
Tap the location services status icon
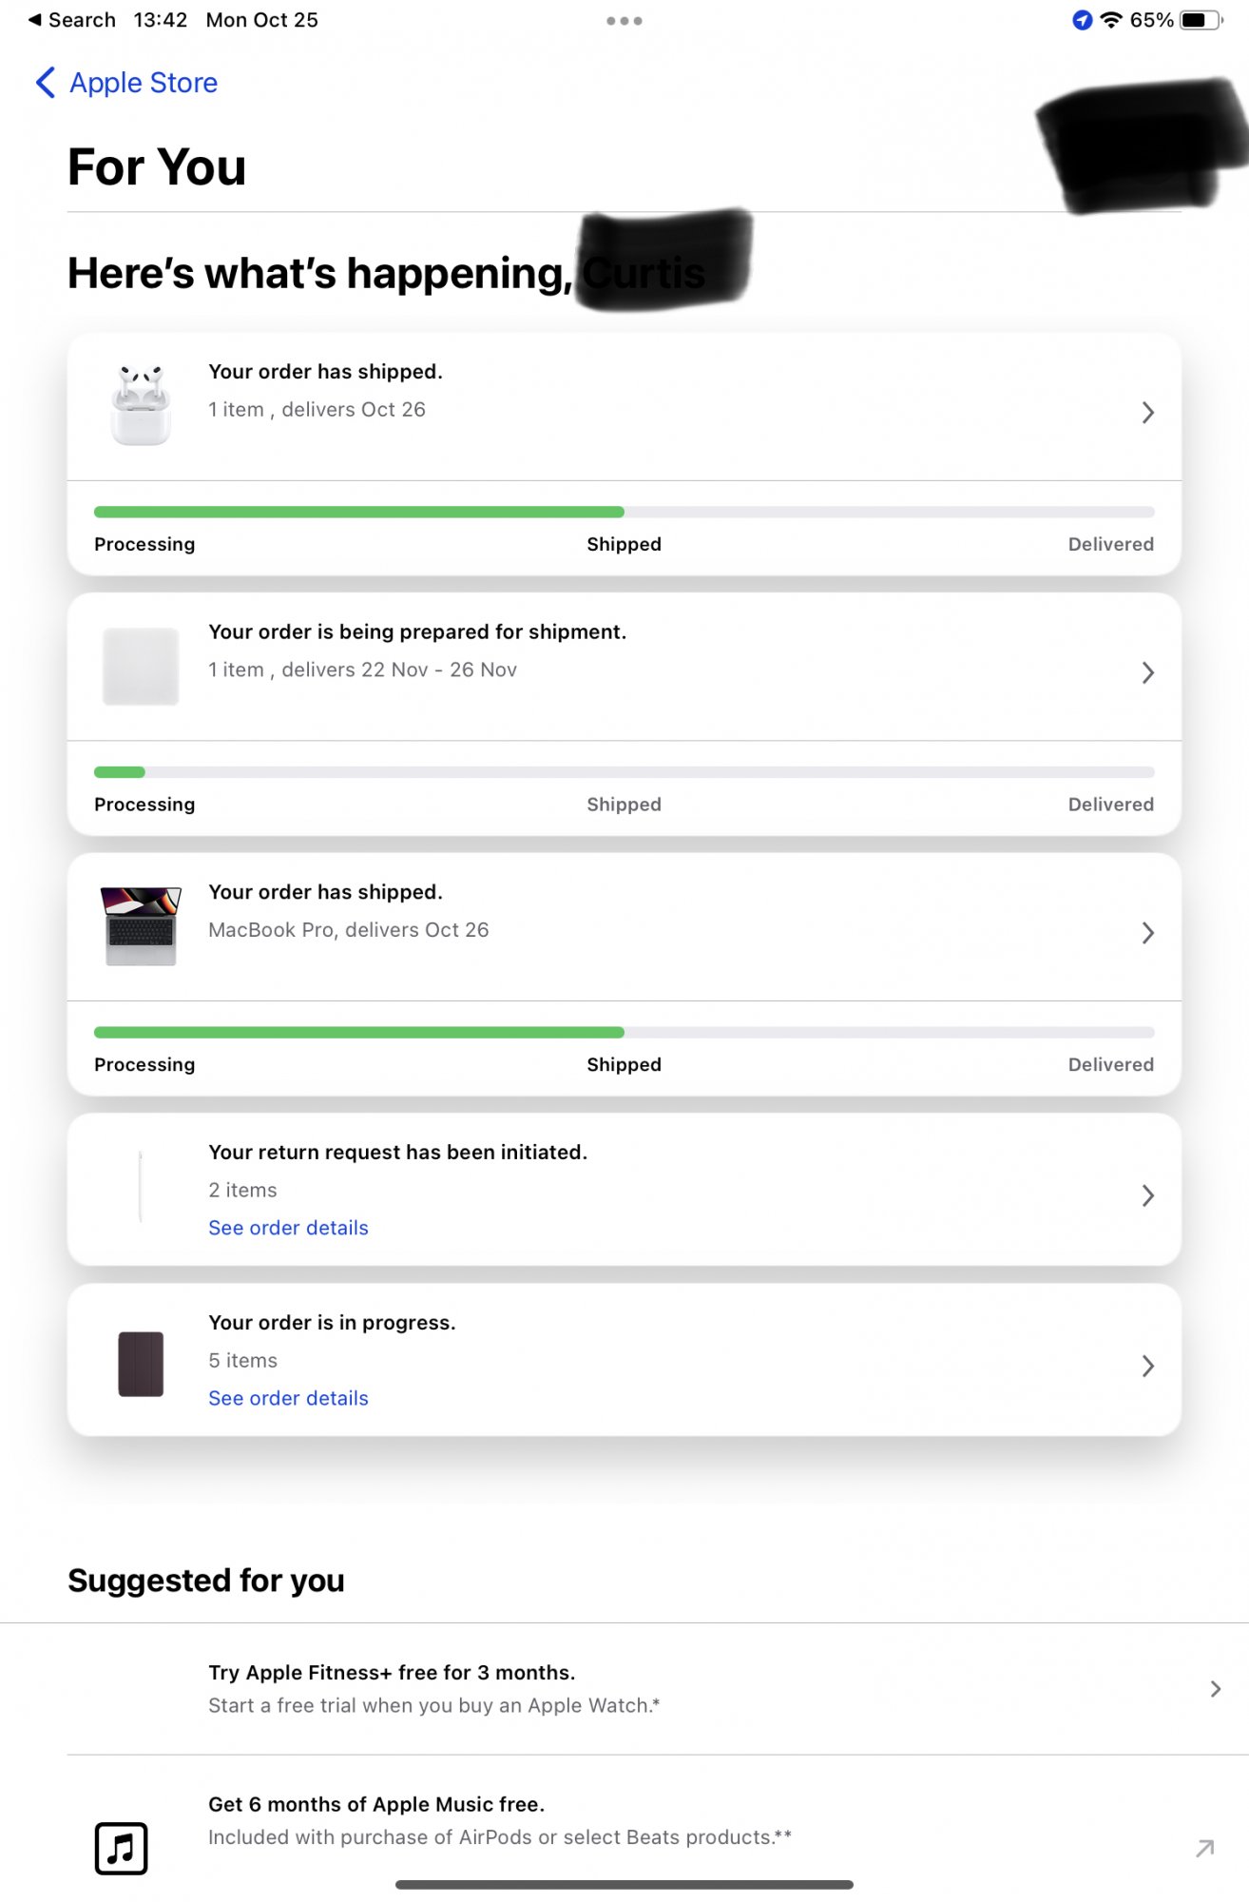(1082, 20)
